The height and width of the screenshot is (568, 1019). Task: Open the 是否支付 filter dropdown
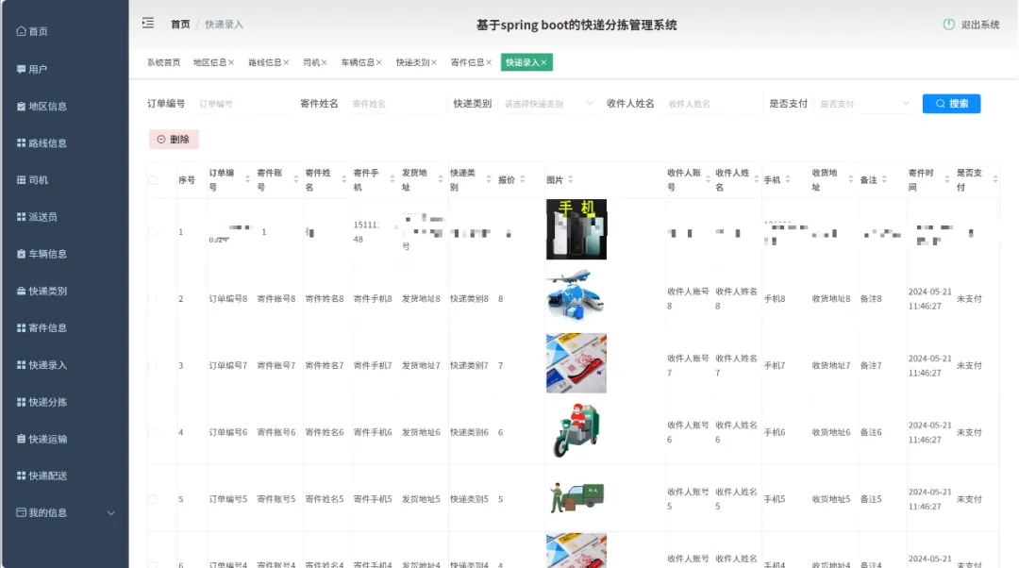tap(863, 104)
